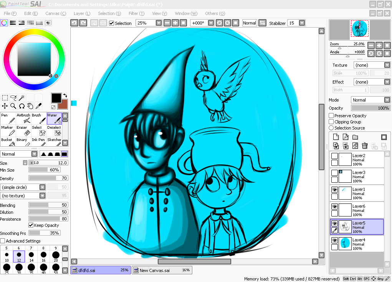
Task: Open the Canvas menu
Action: [56, 13]
